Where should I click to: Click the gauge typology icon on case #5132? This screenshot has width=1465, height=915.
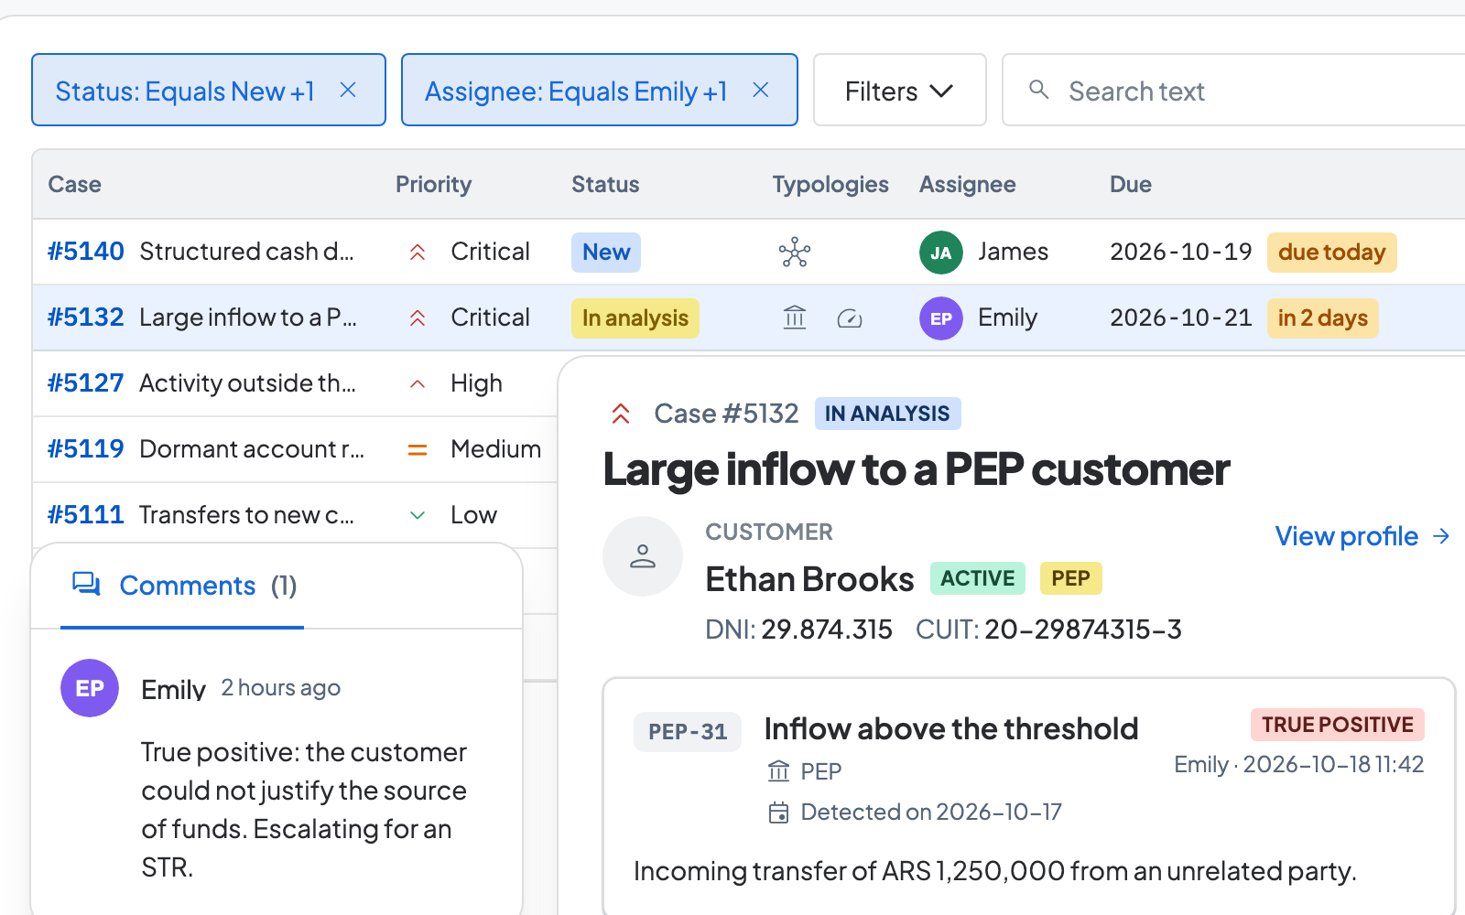(x=850, y=318)
